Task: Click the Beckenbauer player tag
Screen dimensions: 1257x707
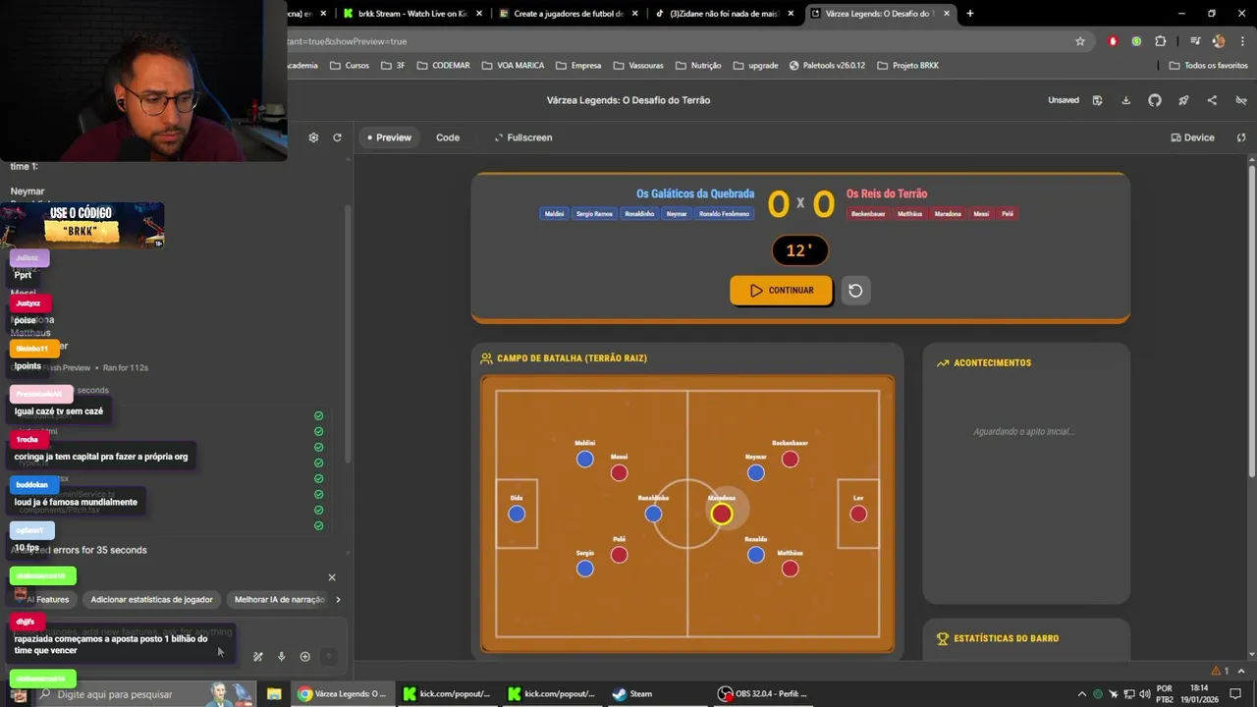Action: click(868, 214)
